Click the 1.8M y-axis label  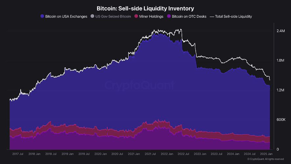280,60
